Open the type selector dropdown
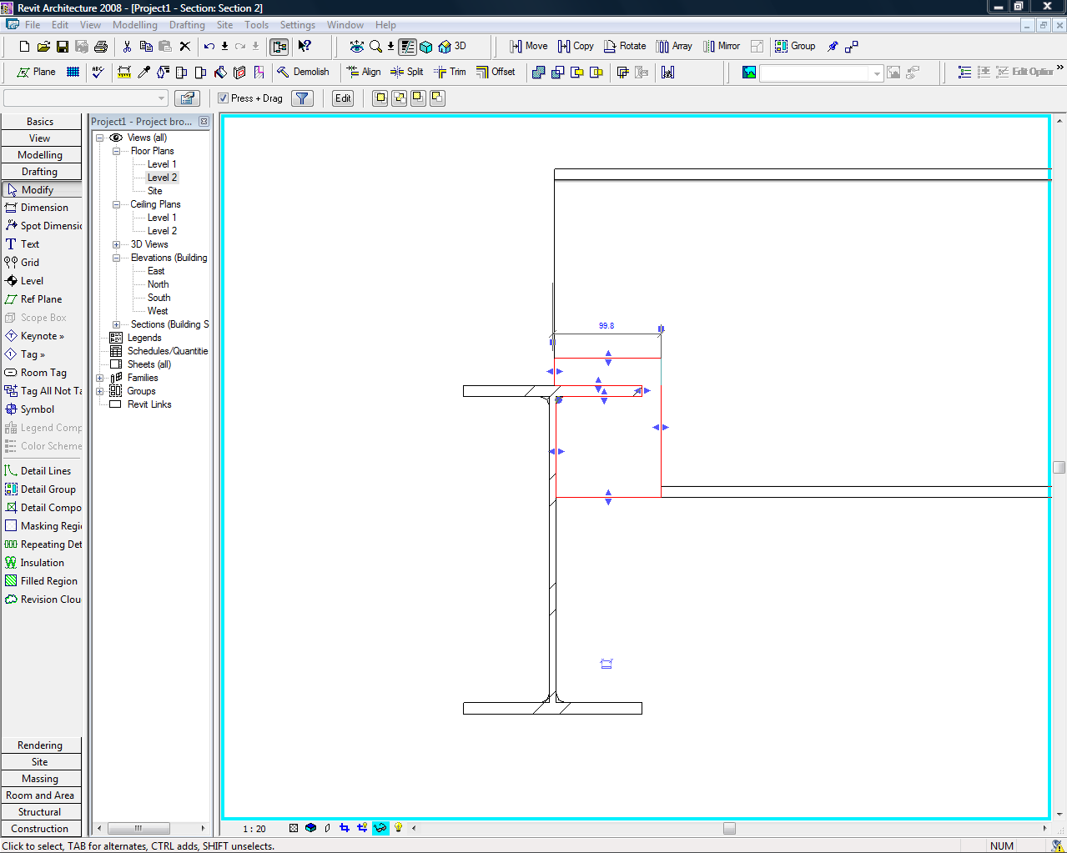 pyautogui.click(x=162, y=98)
